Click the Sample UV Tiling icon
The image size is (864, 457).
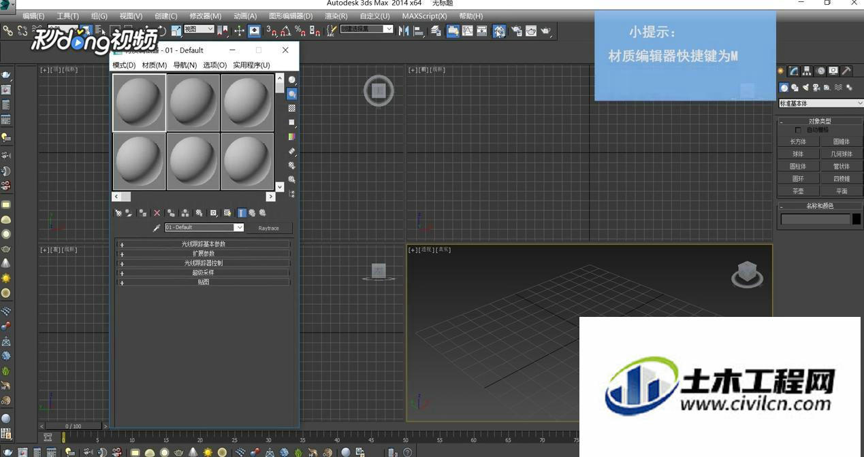click(x=292, y=122)
